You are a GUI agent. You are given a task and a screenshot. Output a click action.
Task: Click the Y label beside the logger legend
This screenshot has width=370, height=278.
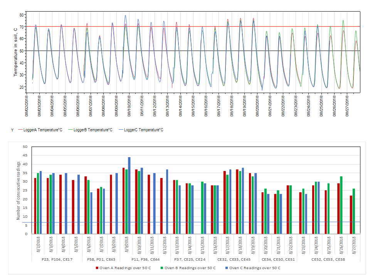tap(12, 130)
